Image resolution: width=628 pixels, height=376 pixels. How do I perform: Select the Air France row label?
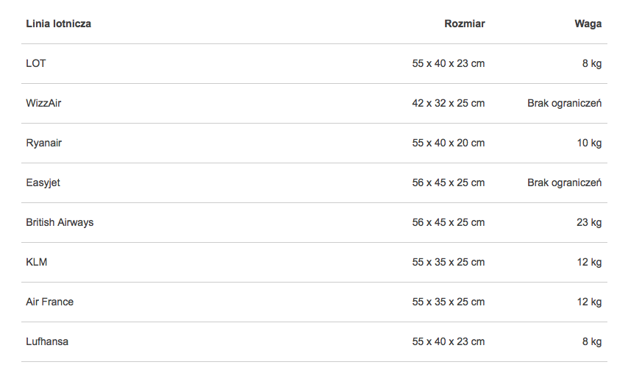[50, 302]
